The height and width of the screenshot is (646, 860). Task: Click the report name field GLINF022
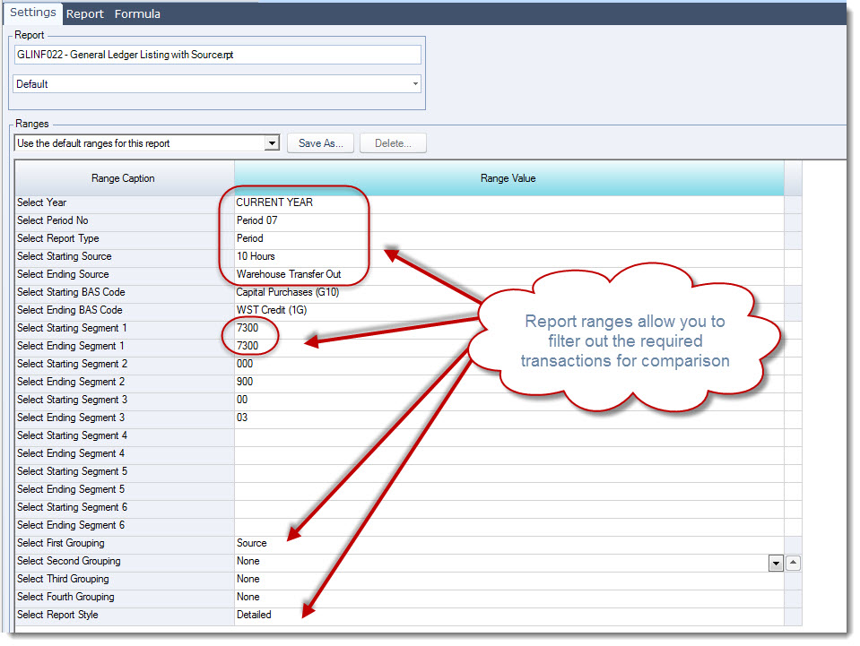[217, 55]
